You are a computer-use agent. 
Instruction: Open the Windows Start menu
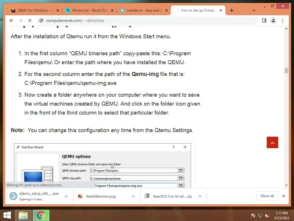[x=7, y=215]
